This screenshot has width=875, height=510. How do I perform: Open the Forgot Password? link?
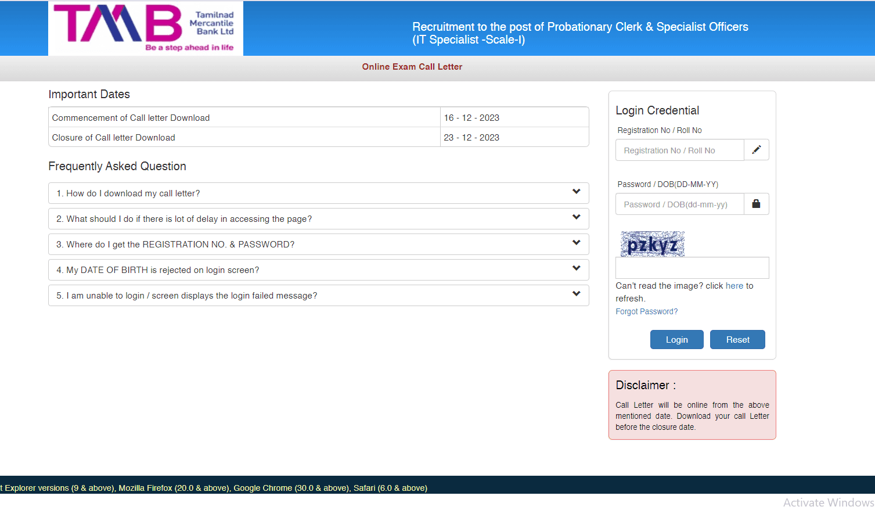coord(646,311)
